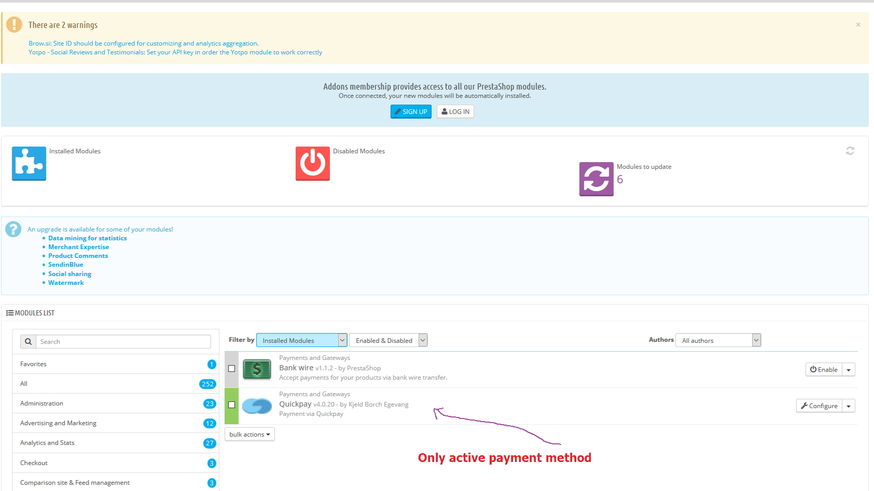The width and height of the screenshot is (874, 491).
Task: Click the Bank wire module icon
Action: pyautogui.click(x=257, y=369)
